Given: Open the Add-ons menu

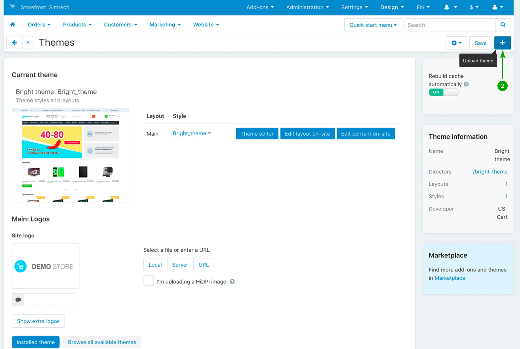Looking at the screenshot, I should tap(260, 7).
